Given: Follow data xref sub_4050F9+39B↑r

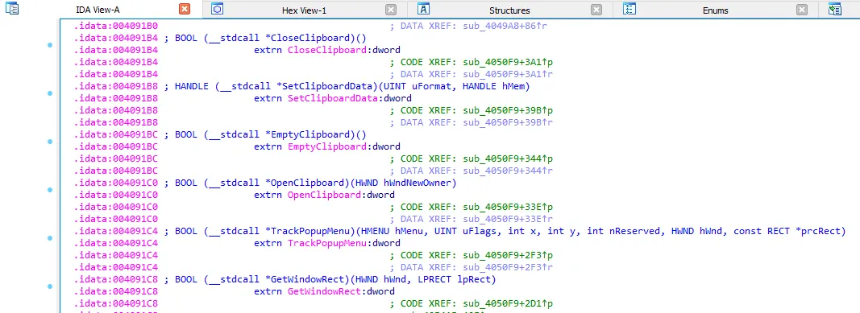Looking at the screenshot, I should click(x=507, y=122).
